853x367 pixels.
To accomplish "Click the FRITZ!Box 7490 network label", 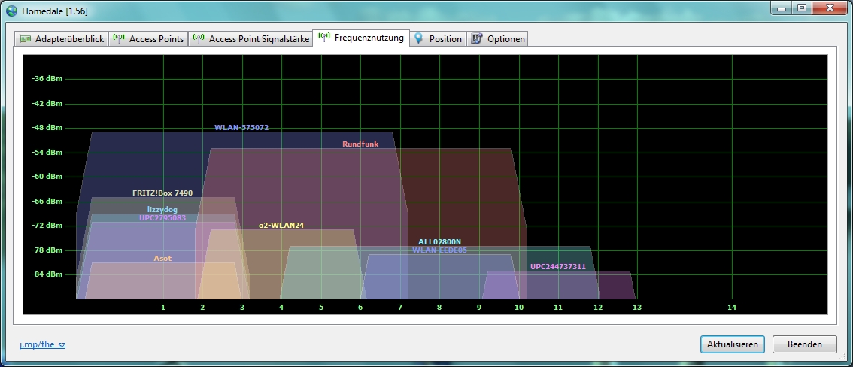I will [x=162, y=193].
